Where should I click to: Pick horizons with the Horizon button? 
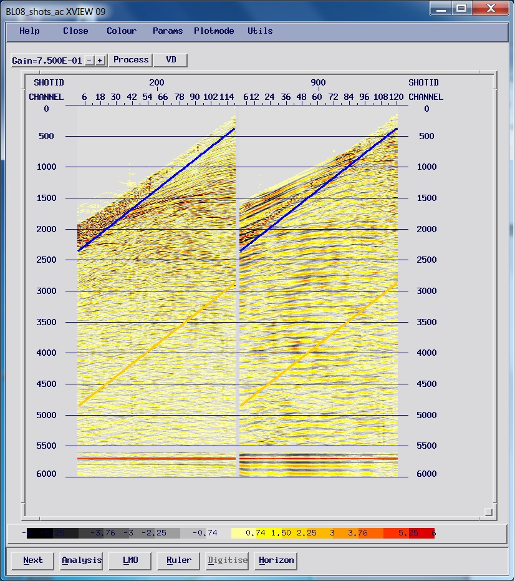tap(276, 560)
